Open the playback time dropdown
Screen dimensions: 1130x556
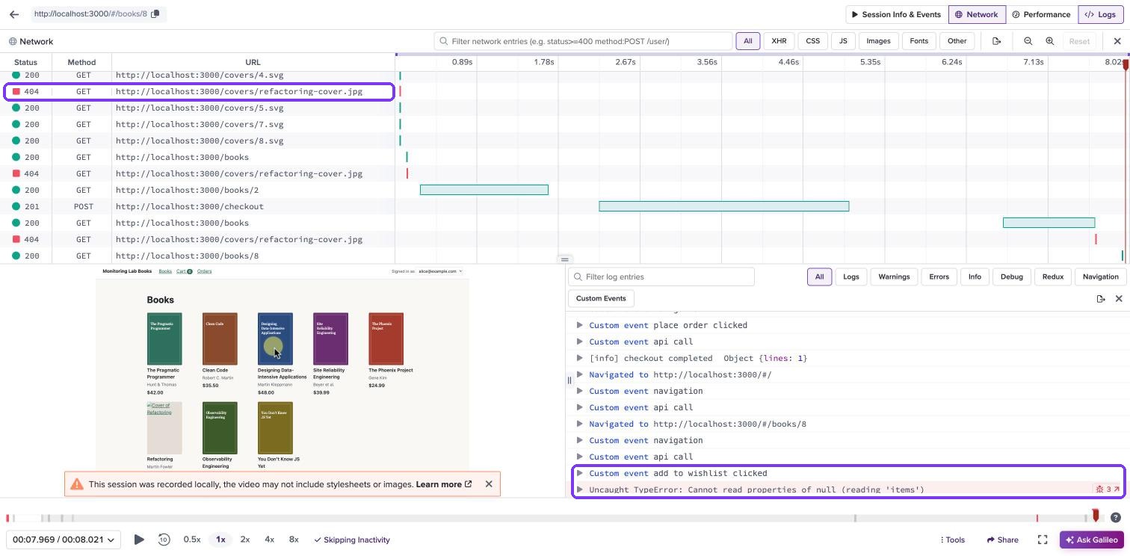(64, 540)
